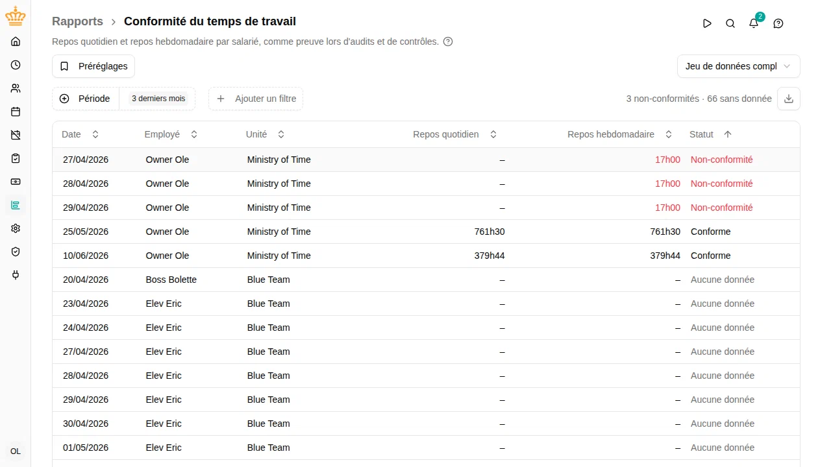Sort by Repos hebdomadaire column
This screenshot has height=467, width=831.
pos(620,134)
